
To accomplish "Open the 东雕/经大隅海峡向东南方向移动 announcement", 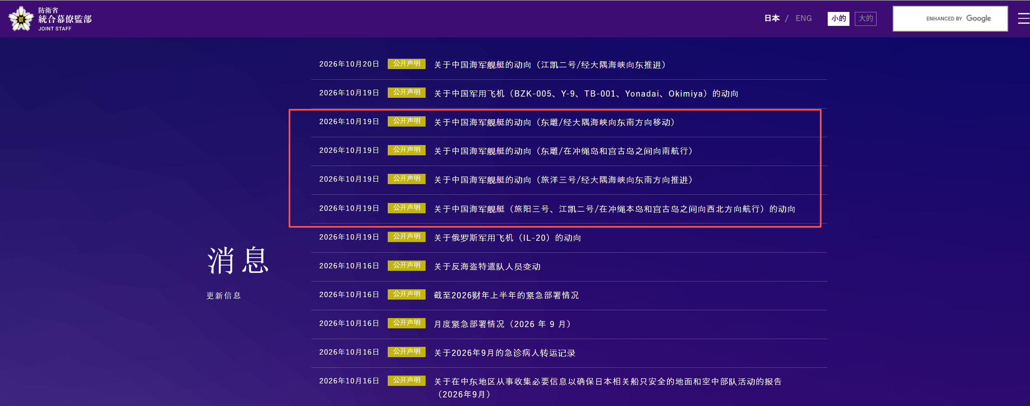I will [554, 122].
